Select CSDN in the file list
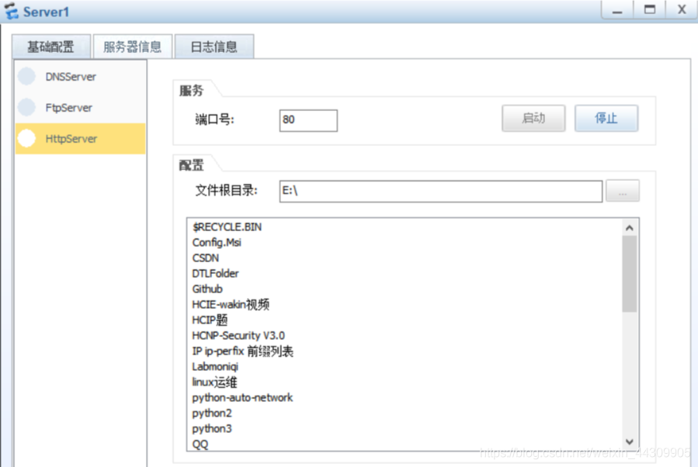This screenshot has width=698, height=467. pyautogui.click(x=205, y=258)
